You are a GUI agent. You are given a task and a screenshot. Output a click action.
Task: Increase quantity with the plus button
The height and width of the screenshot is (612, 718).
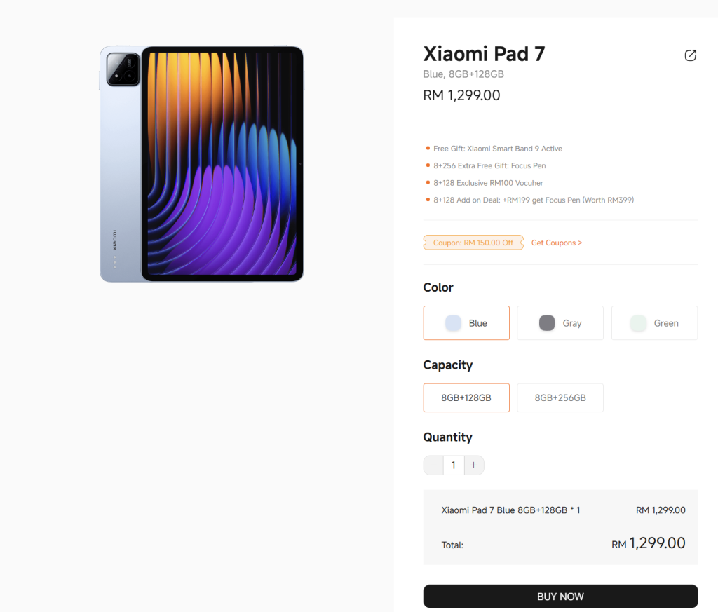474,465
